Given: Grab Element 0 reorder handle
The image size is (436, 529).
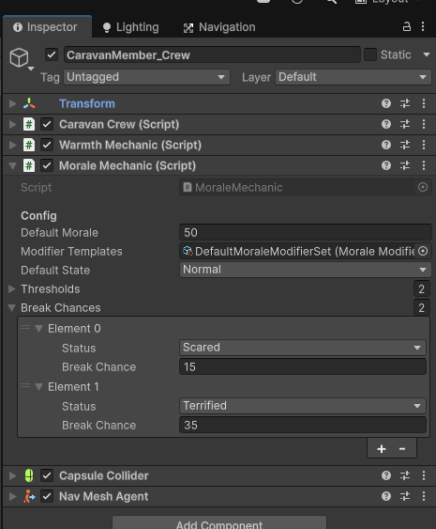Looking at the screenshot, I should tap(25, 328).
